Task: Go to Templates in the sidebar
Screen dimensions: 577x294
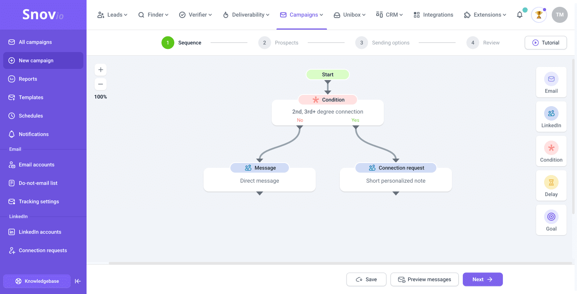Action: point(31,97)
